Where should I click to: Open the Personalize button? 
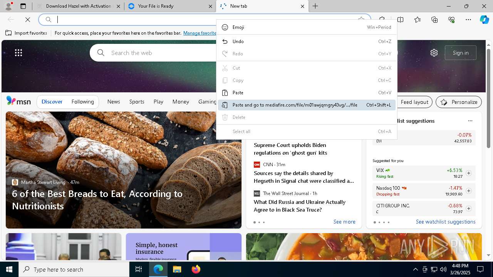(x=459, y=102)
